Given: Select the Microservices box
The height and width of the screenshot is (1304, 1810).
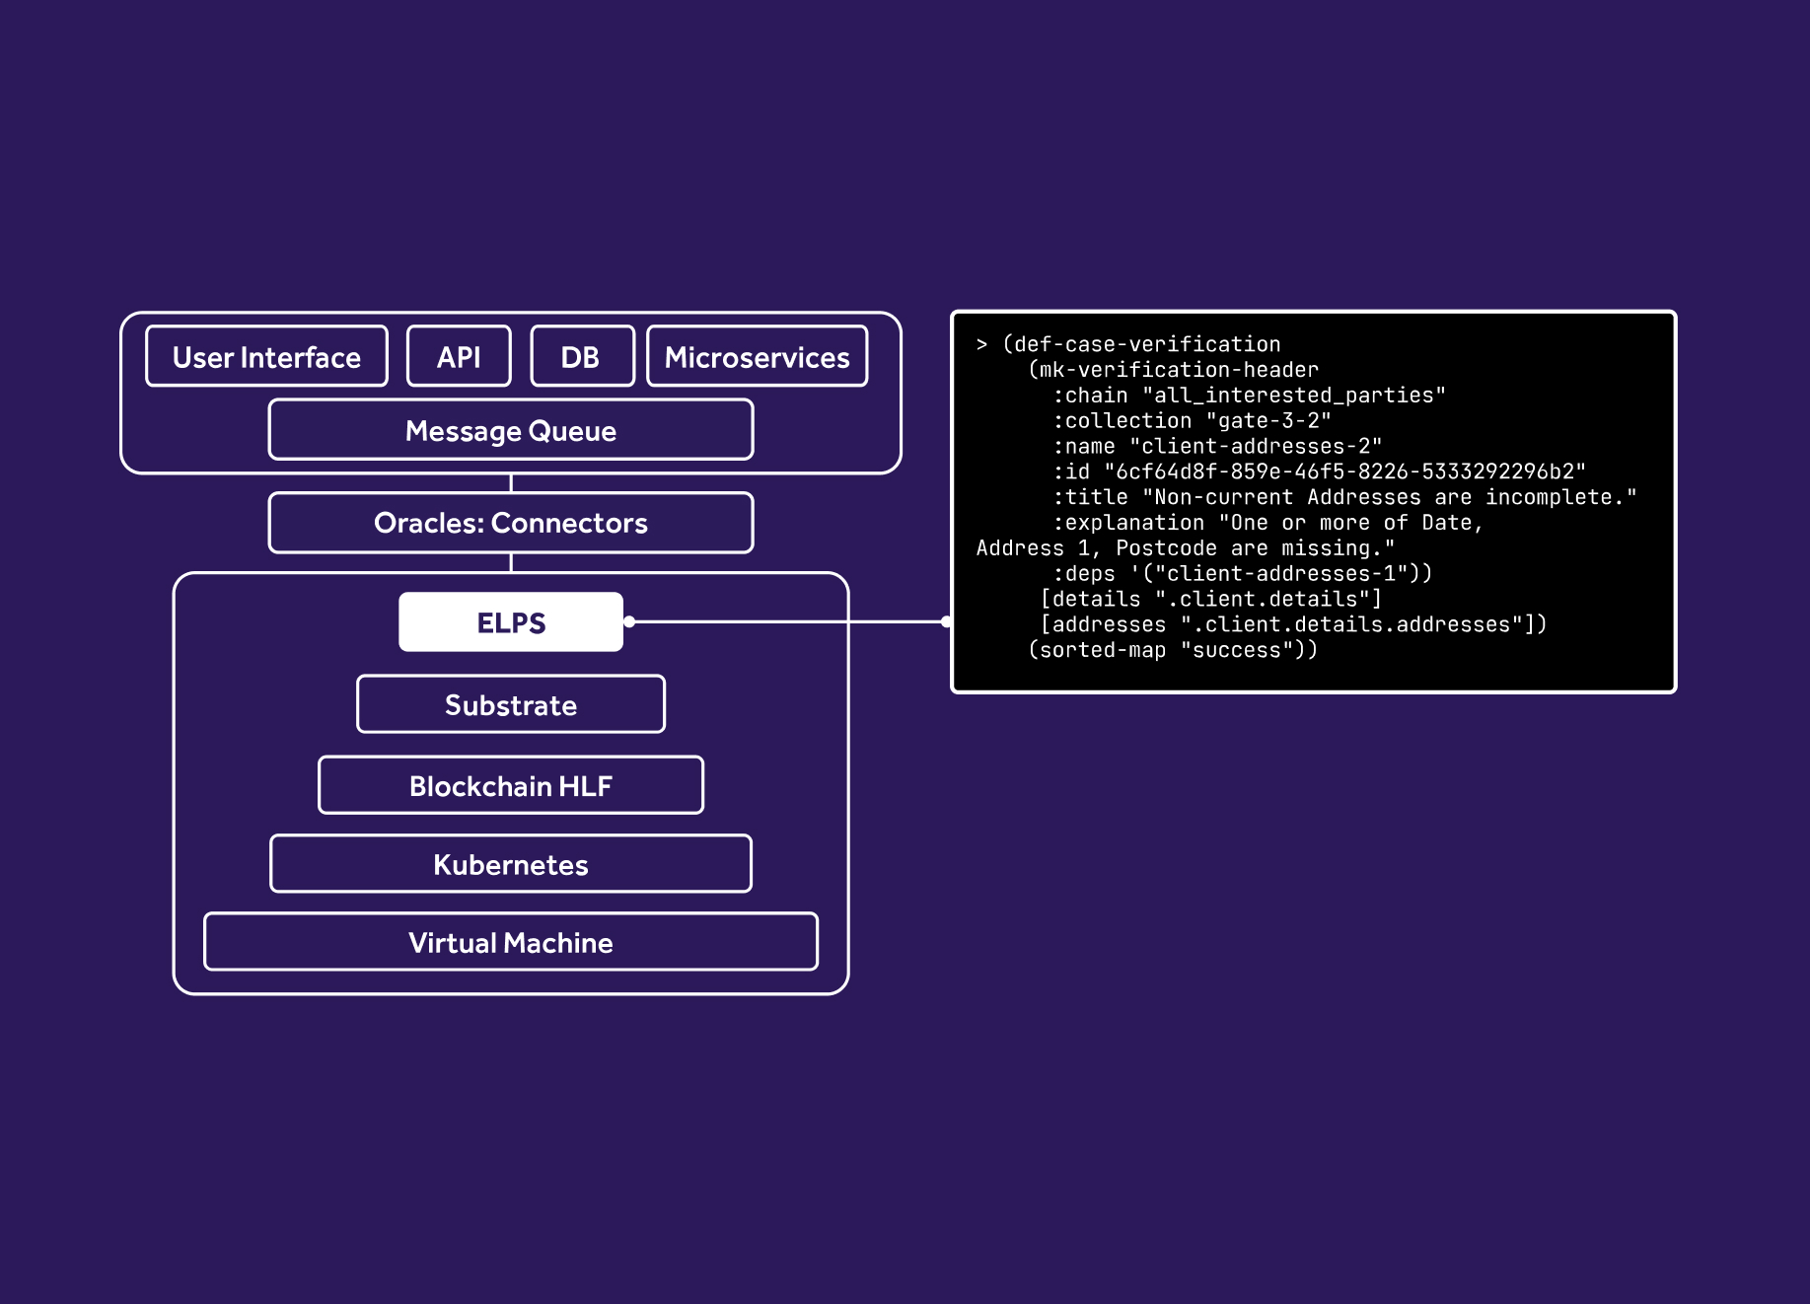Looking at the screenshot, I should click(x=757, y=356).
